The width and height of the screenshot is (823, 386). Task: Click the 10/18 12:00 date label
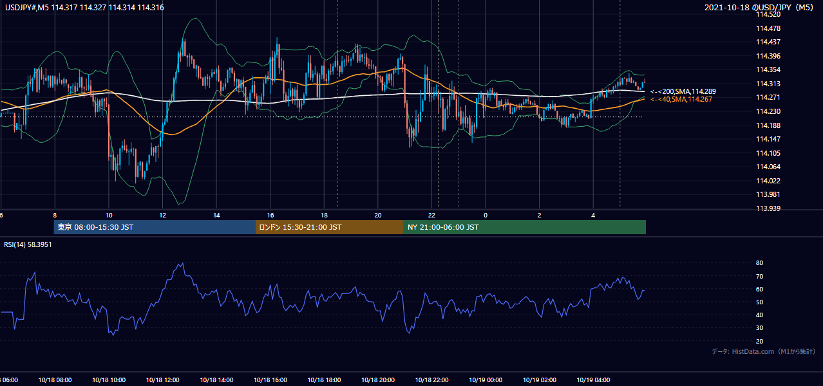[x=162, y=380]
